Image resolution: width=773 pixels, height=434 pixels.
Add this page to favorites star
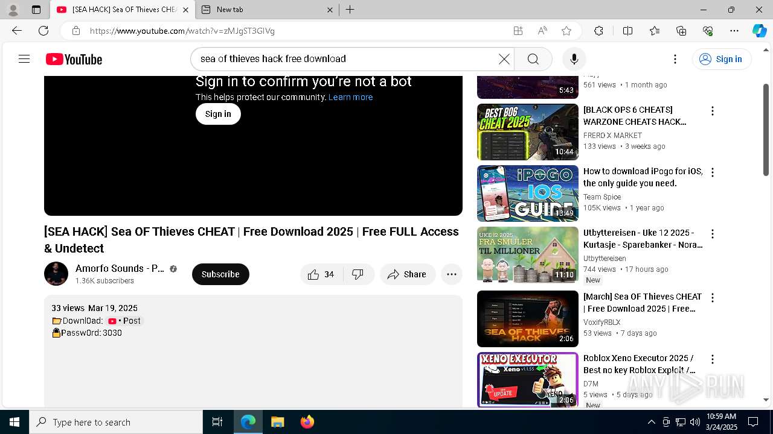pyautogui.click(x=566, y=31)
